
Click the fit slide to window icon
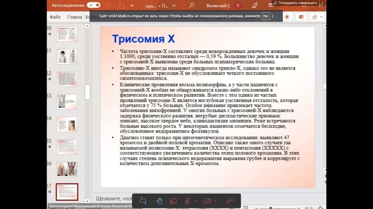coord(321,208)
